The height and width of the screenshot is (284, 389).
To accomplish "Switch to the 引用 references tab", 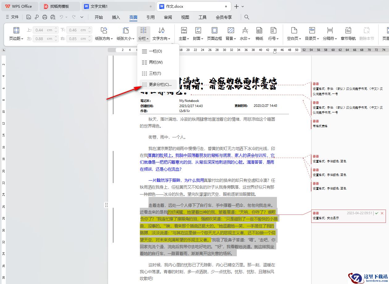I will [151, 17].
